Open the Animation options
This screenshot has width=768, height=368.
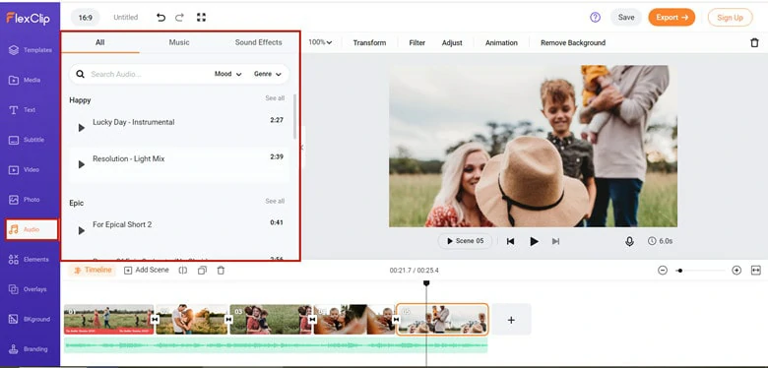point(501,42)
